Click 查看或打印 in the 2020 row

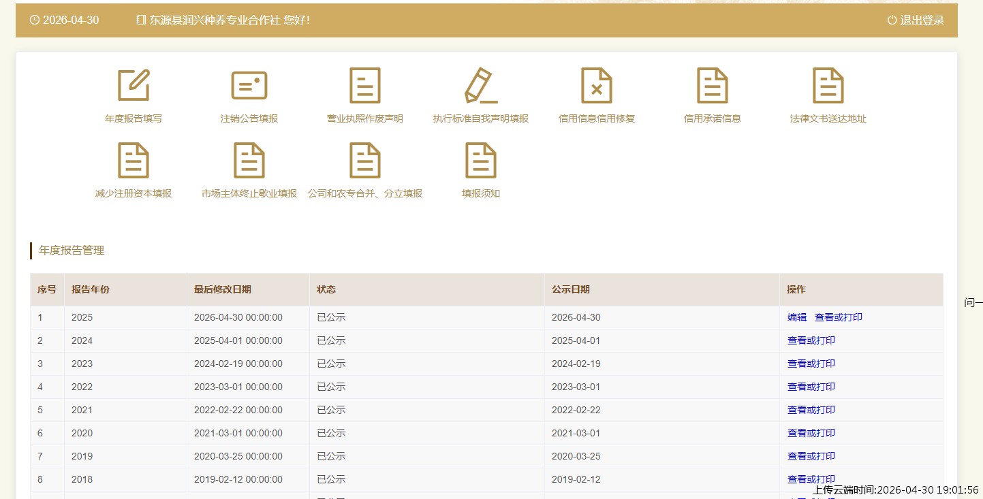coord(811,433)
